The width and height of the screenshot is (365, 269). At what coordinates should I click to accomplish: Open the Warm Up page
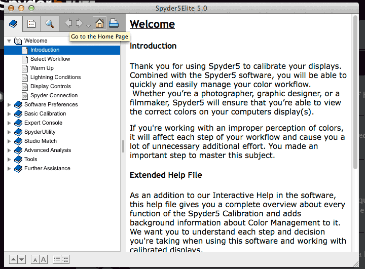(x=42, y=68)
